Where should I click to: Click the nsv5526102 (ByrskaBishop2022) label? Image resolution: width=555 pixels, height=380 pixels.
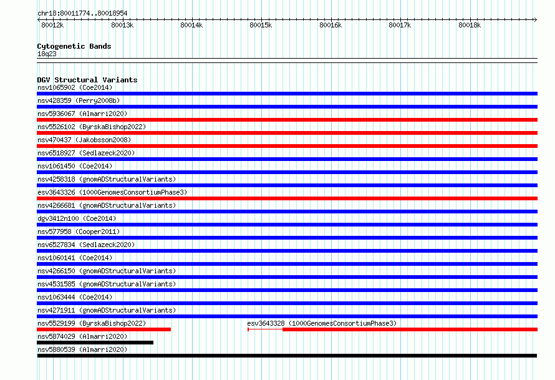[x=92, y=127]
